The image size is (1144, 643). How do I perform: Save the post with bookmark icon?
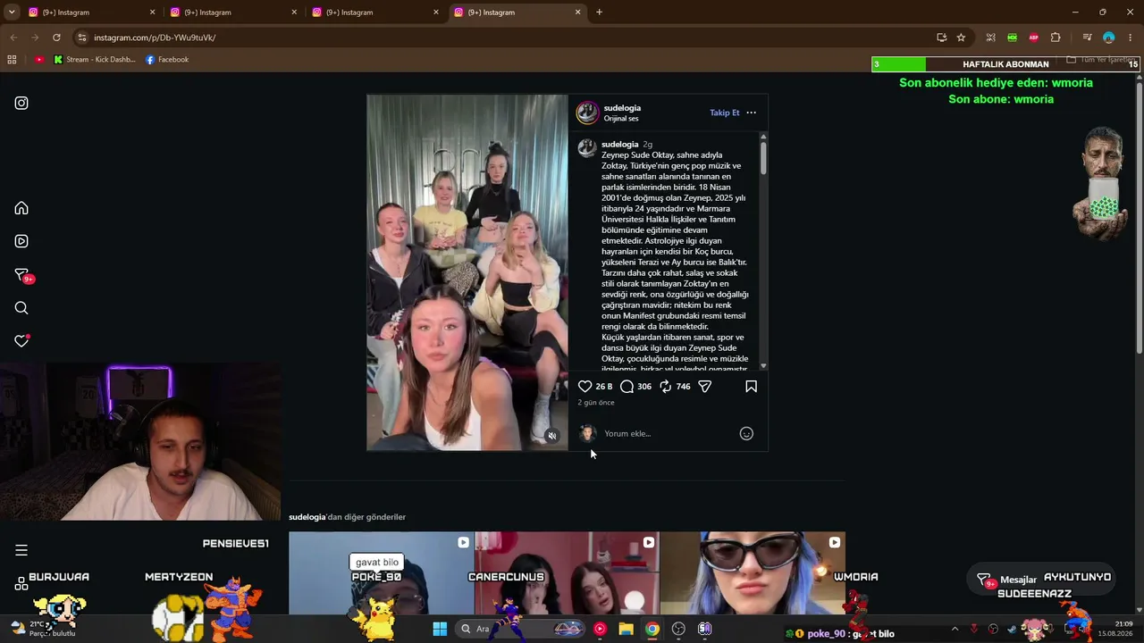(x=751, y=387)
